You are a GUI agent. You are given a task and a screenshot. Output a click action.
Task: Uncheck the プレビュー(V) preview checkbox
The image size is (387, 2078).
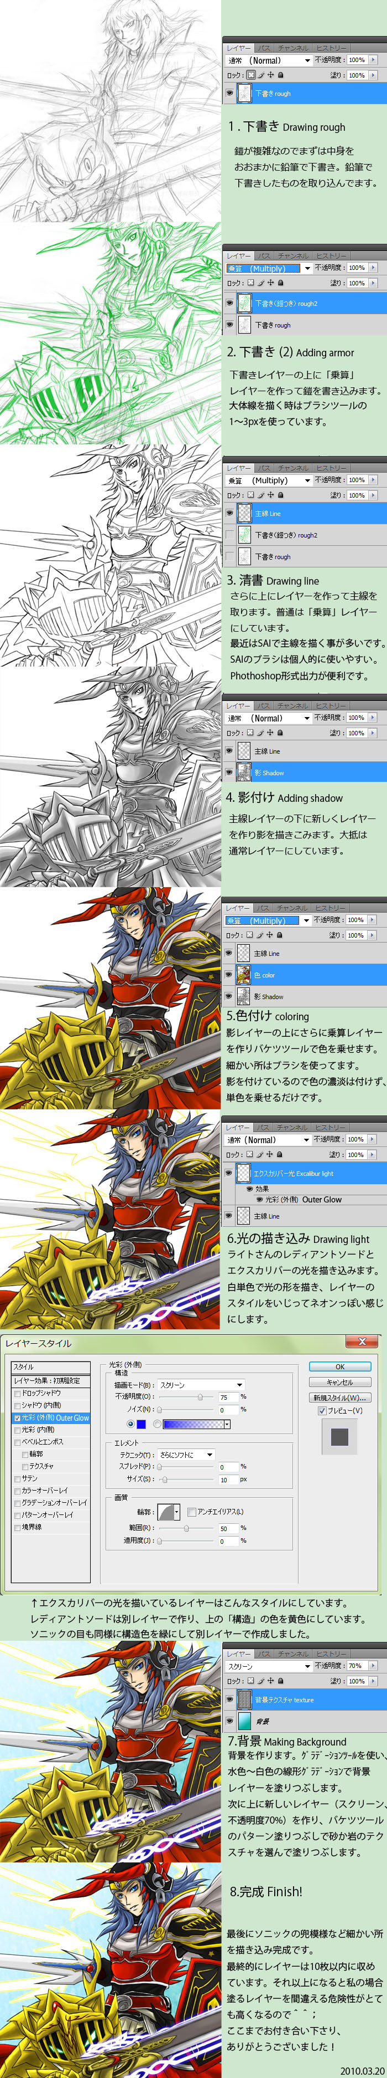pos(322,1411)
